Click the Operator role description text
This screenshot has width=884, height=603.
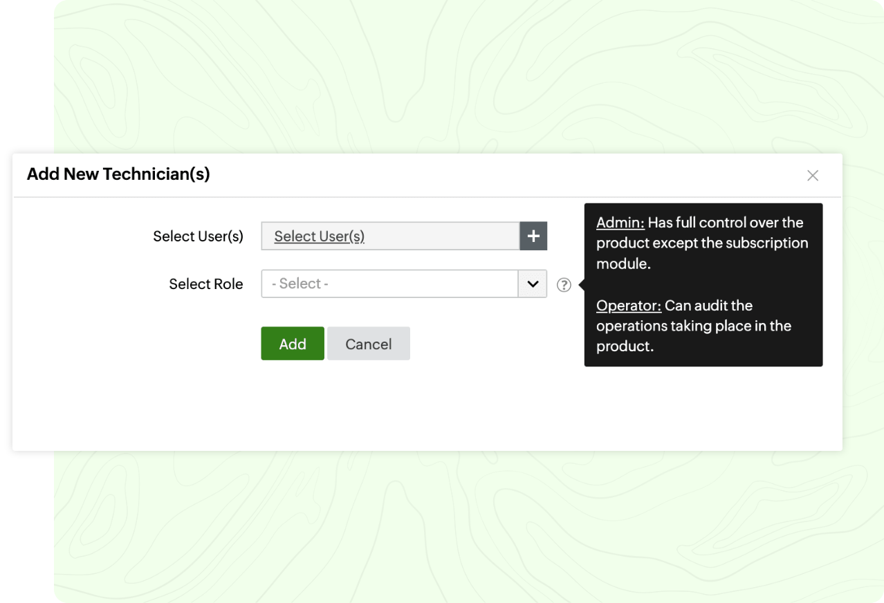click(x=693, y=326)
